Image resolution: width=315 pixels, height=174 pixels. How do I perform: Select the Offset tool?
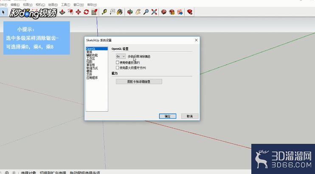(70, 12)
